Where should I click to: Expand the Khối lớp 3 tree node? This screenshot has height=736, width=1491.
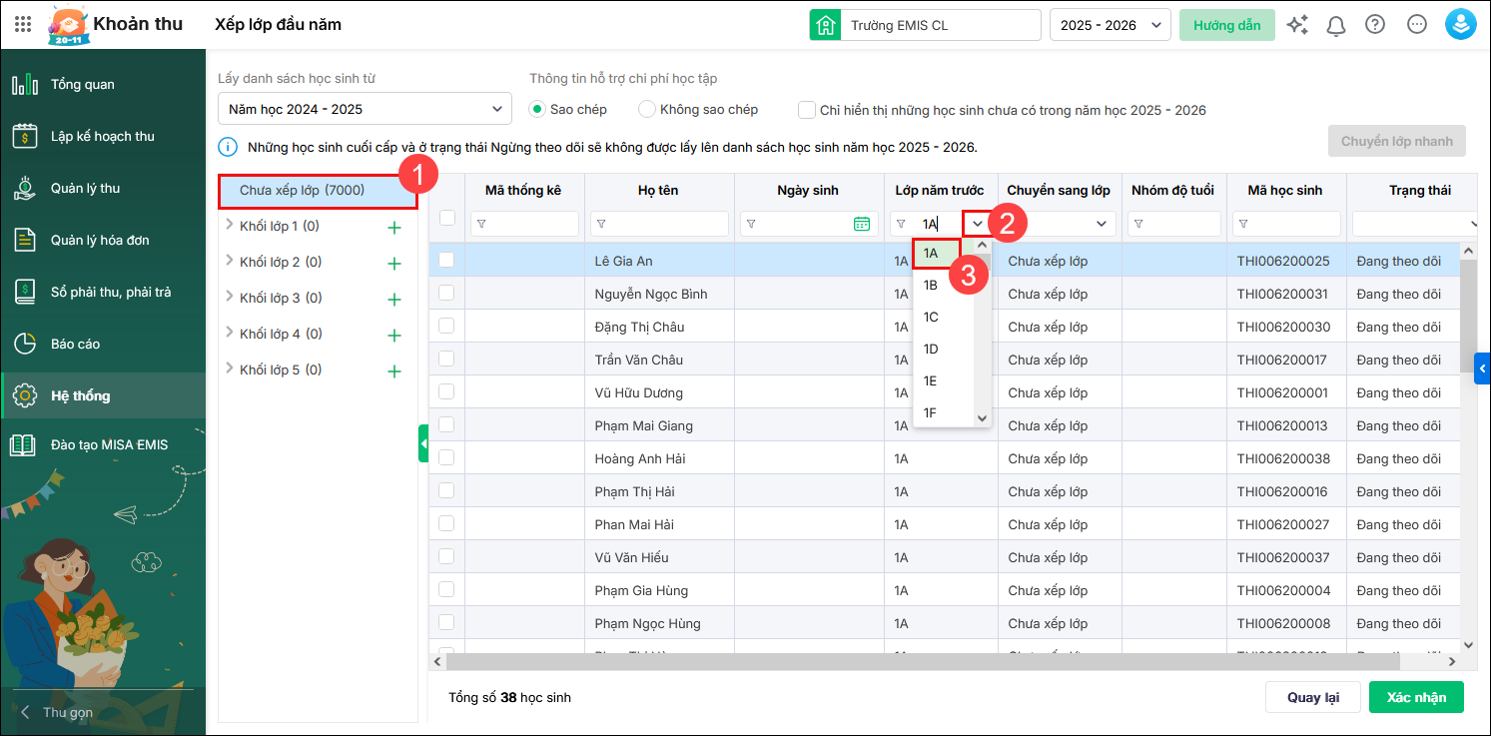230,298
